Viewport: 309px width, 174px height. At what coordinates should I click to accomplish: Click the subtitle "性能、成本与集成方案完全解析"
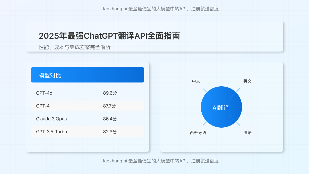[75, 47]
